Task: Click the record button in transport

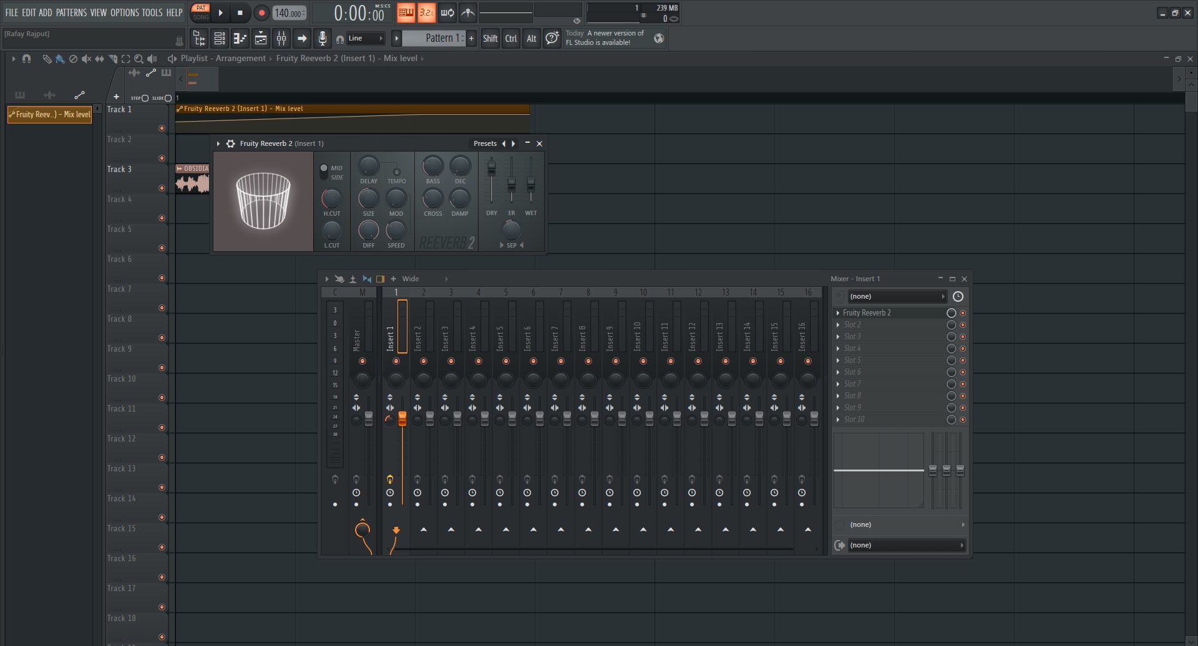Action: coord(261,12)
